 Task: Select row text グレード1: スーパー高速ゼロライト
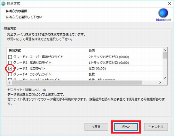pos(38,57)
